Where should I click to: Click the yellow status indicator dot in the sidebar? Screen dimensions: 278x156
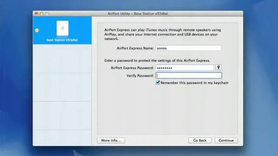[x=37, y=30]
